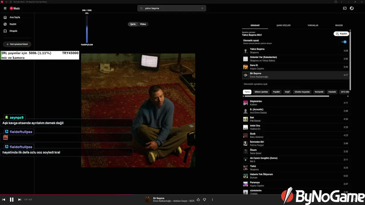Select Paranoya by Hayko Cepkin
The width and height of the screenshot is (365, 205).
(x=295, y=184)
